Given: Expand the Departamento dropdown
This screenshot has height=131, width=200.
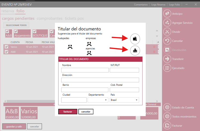Looking at the screenshot, I should (x=98, y=100).
